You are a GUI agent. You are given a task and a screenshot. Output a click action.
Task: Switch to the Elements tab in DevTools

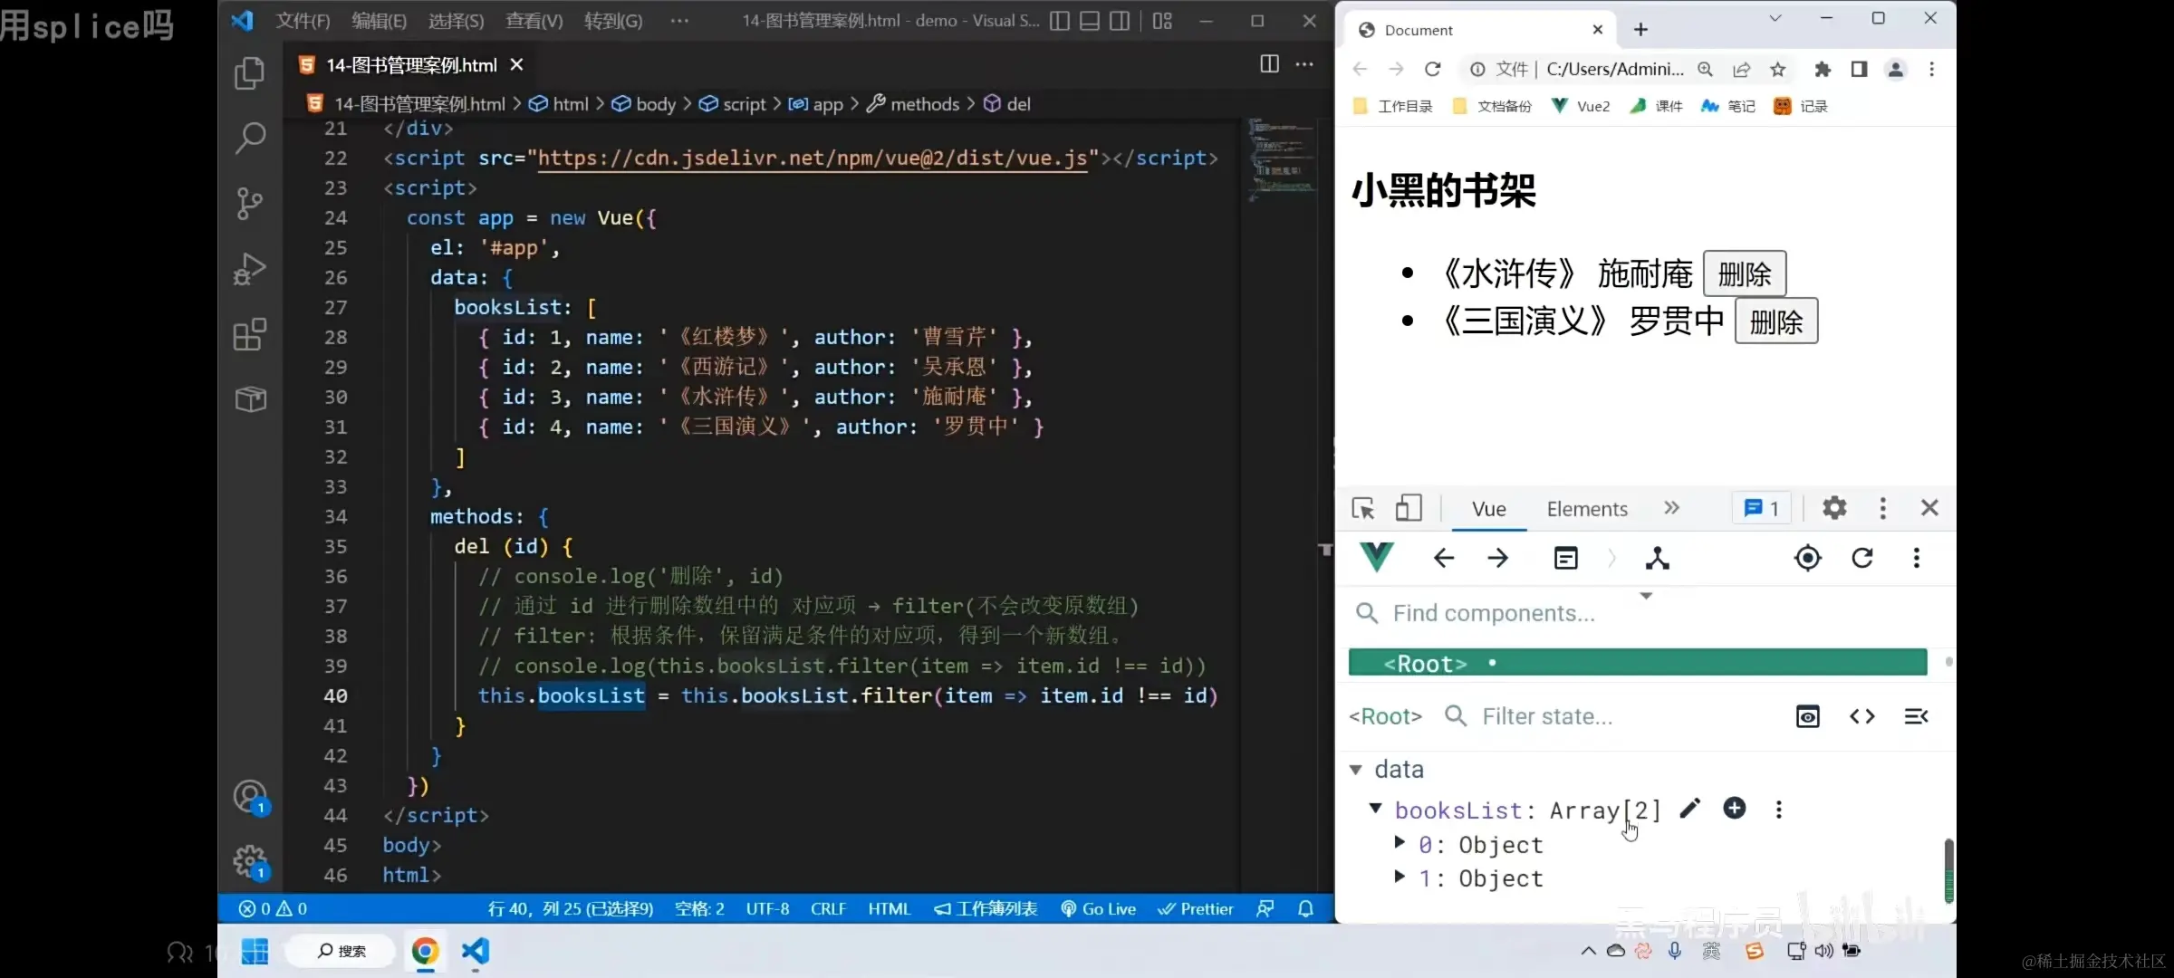pos(1586,509)
